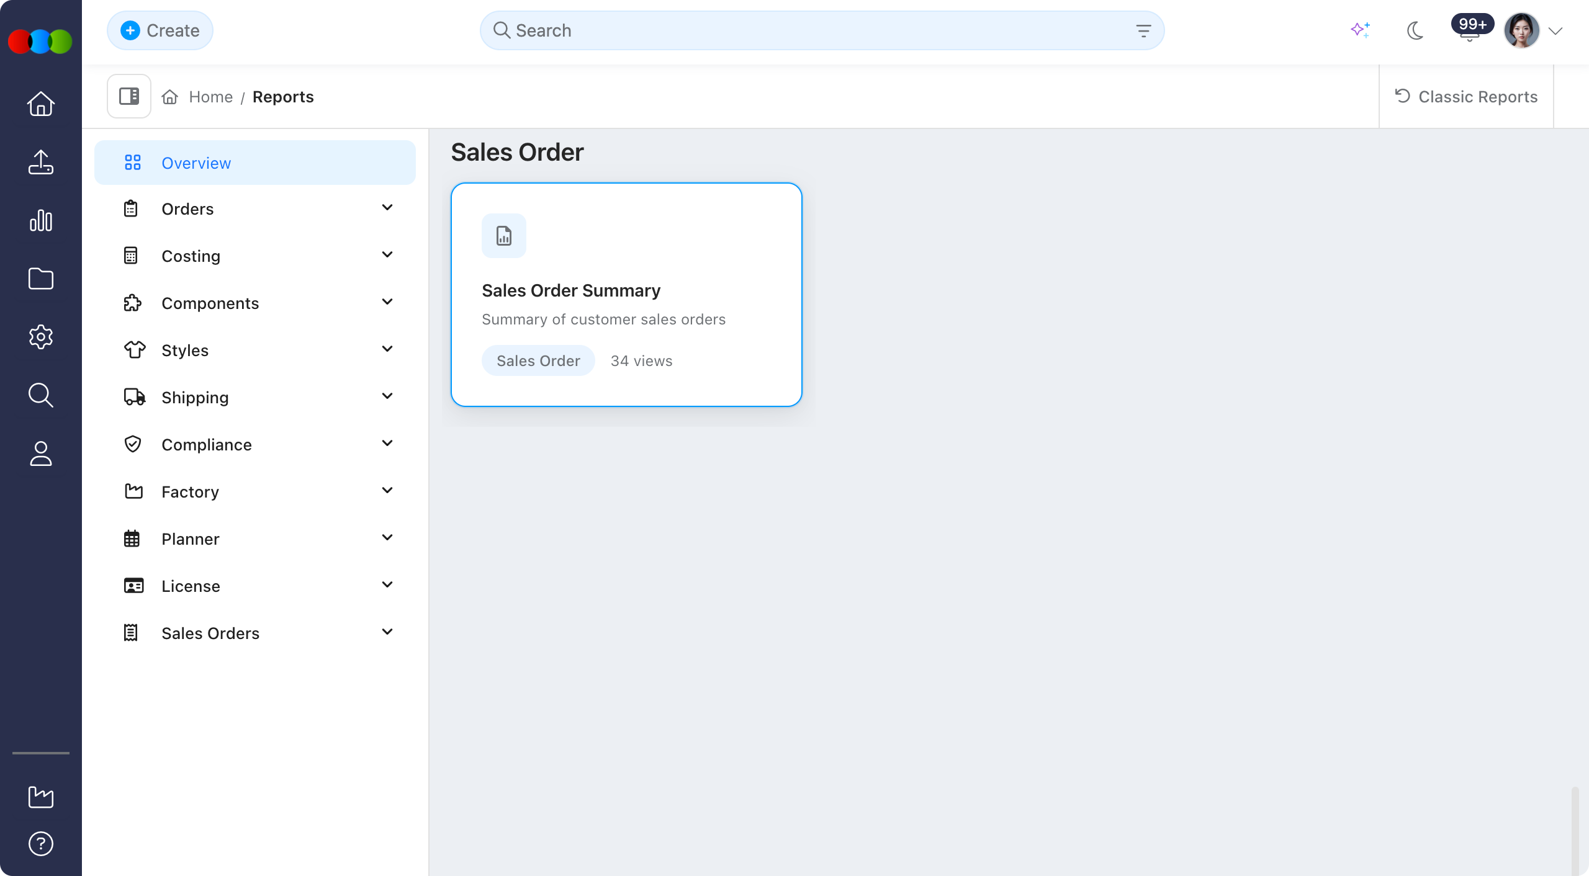
Task: Click the Overview grid icon
Action: [x=133, y=163]
